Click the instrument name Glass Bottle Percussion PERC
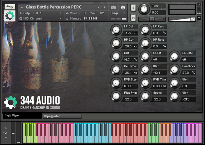 [x=53, y=7]
